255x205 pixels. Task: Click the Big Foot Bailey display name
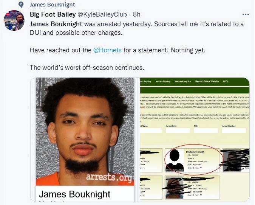pos(53,14)
